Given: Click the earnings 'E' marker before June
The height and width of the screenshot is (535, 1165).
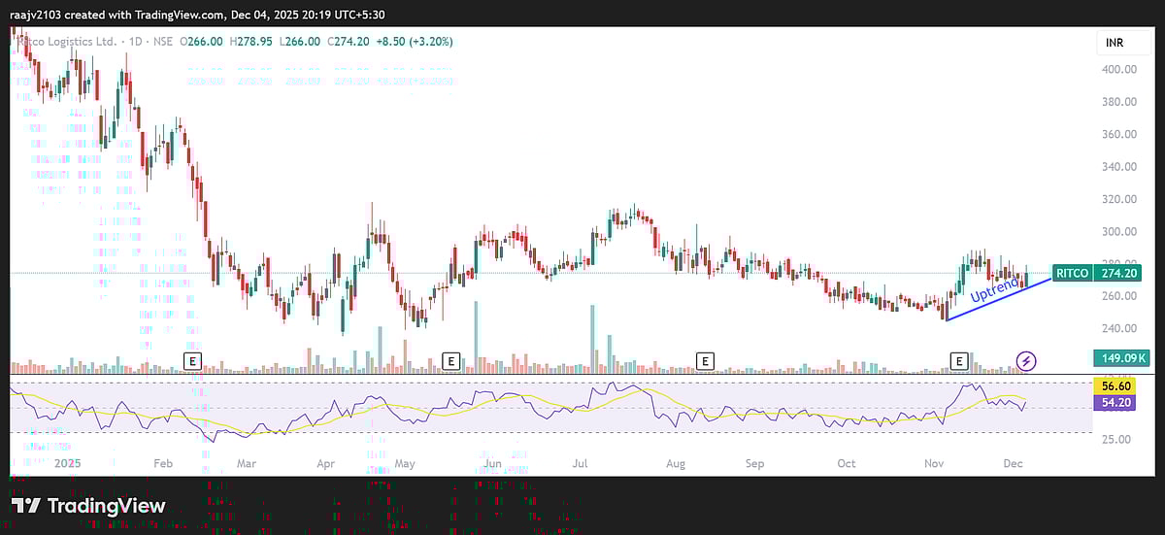Looking at the screenshot, I should point(450,361).
